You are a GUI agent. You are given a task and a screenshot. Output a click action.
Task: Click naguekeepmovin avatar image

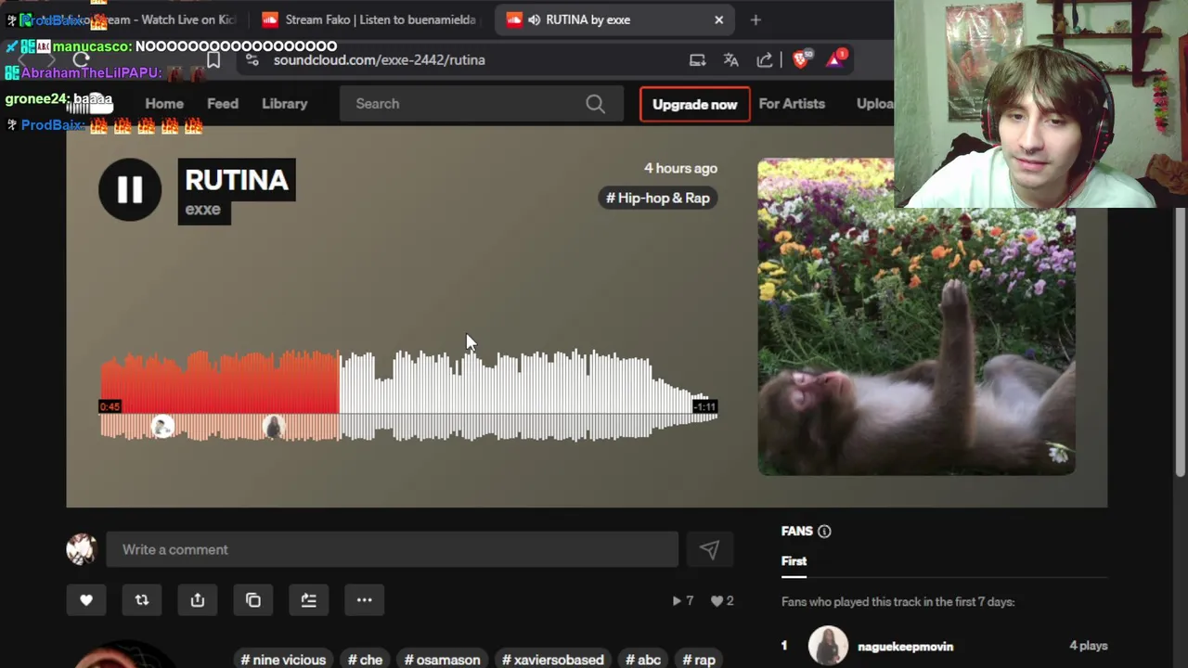[828, 646]
